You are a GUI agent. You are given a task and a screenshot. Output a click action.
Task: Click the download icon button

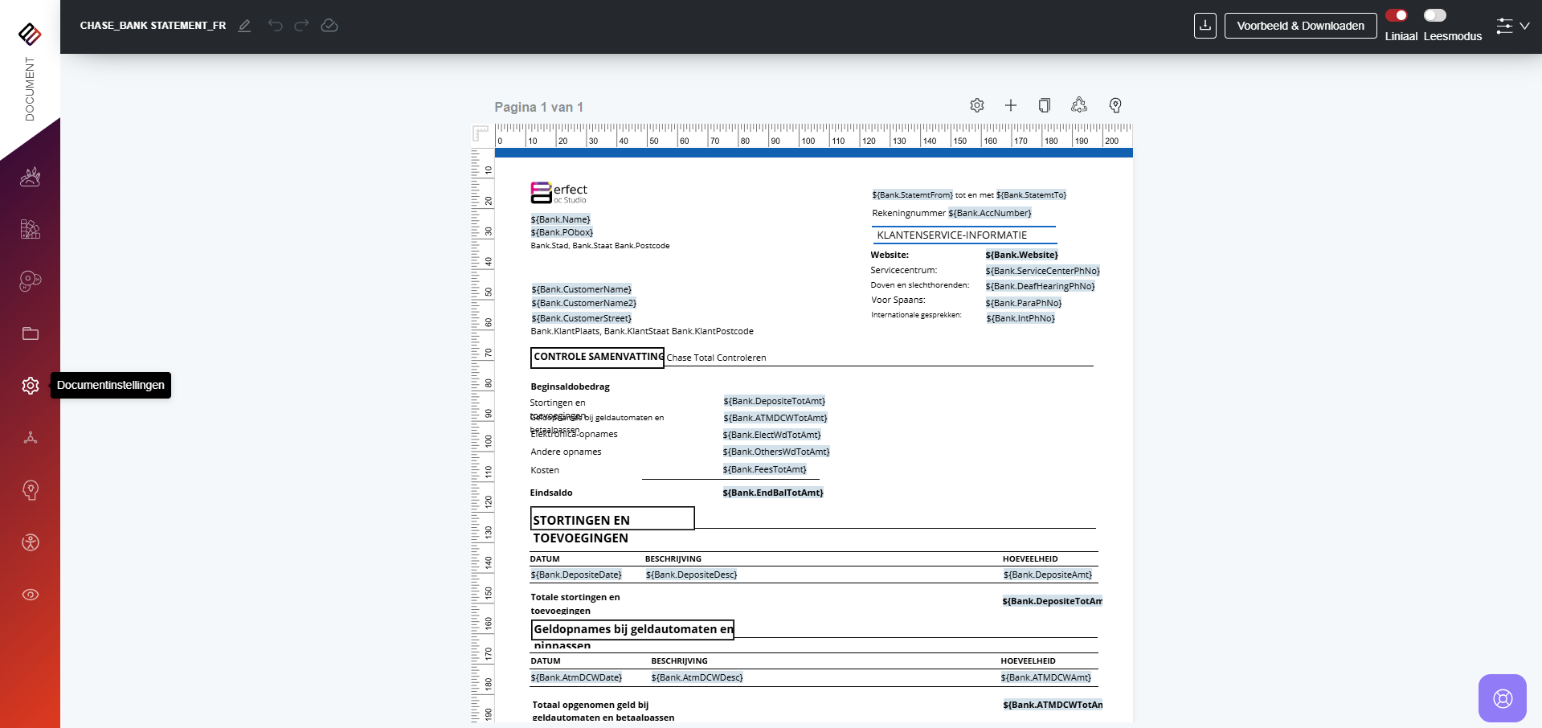1205,26
